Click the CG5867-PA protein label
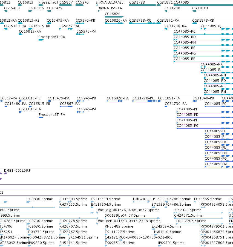The width and height of the screenshot is (233, 247). [70, 104]
